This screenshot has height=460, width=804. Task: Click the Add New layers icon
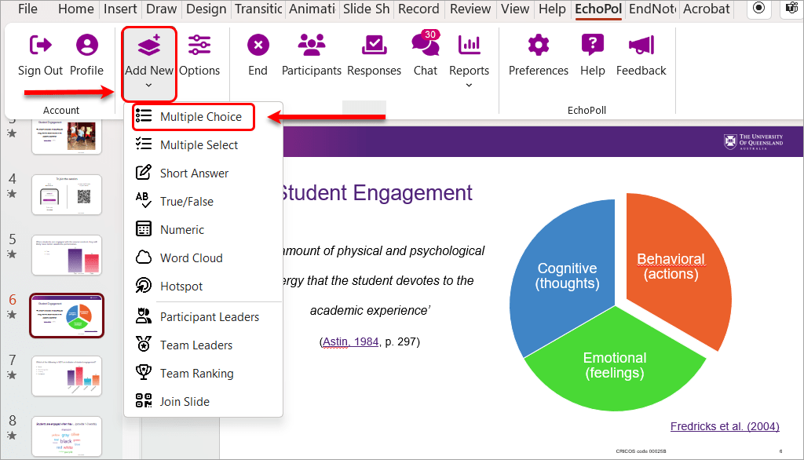pos(149,45)
